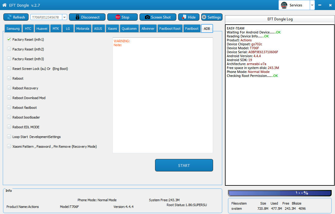Enable Factory Reset (mth3) checkbox
Screen dimensions: 335x214
[9, 59]
